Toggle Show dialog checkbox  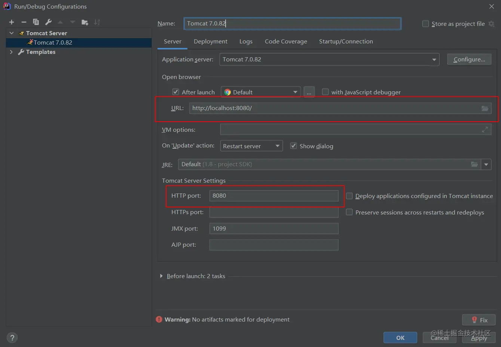[293, 146]
